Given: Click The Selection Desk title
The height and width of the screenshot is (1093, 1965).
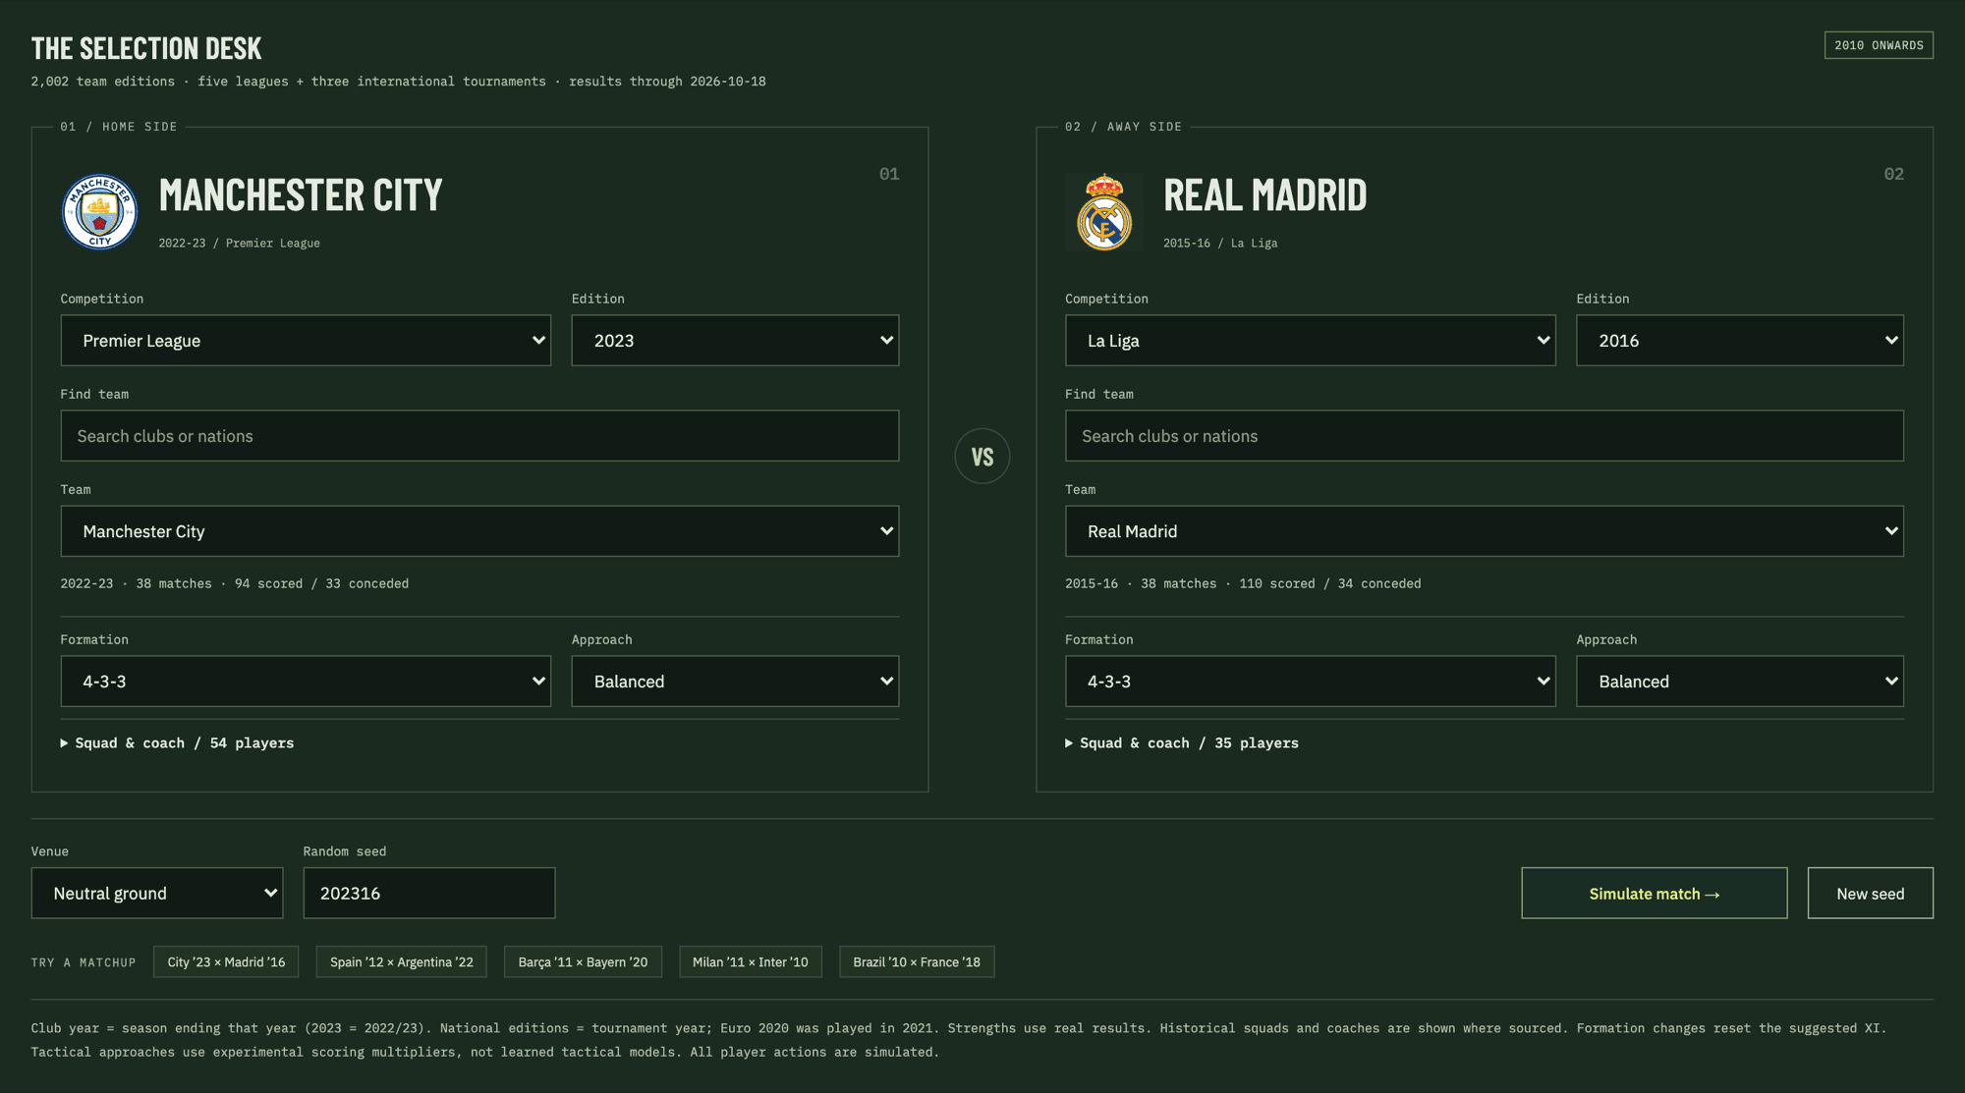Looking at the screenshot, I should [x=146, y=48].
